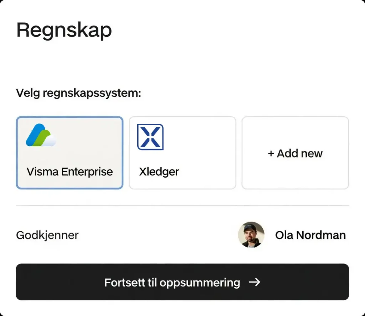Click the Ola Nordman approver name

coord(310,235)
